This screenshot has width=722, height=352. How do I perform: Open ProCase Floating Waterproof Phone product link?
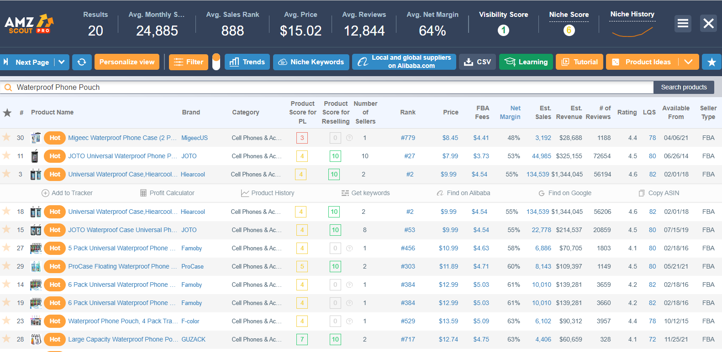(122, 266)
